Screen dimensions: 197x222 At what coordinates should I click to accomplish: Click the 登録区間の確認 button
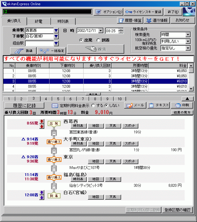point(177,210)
